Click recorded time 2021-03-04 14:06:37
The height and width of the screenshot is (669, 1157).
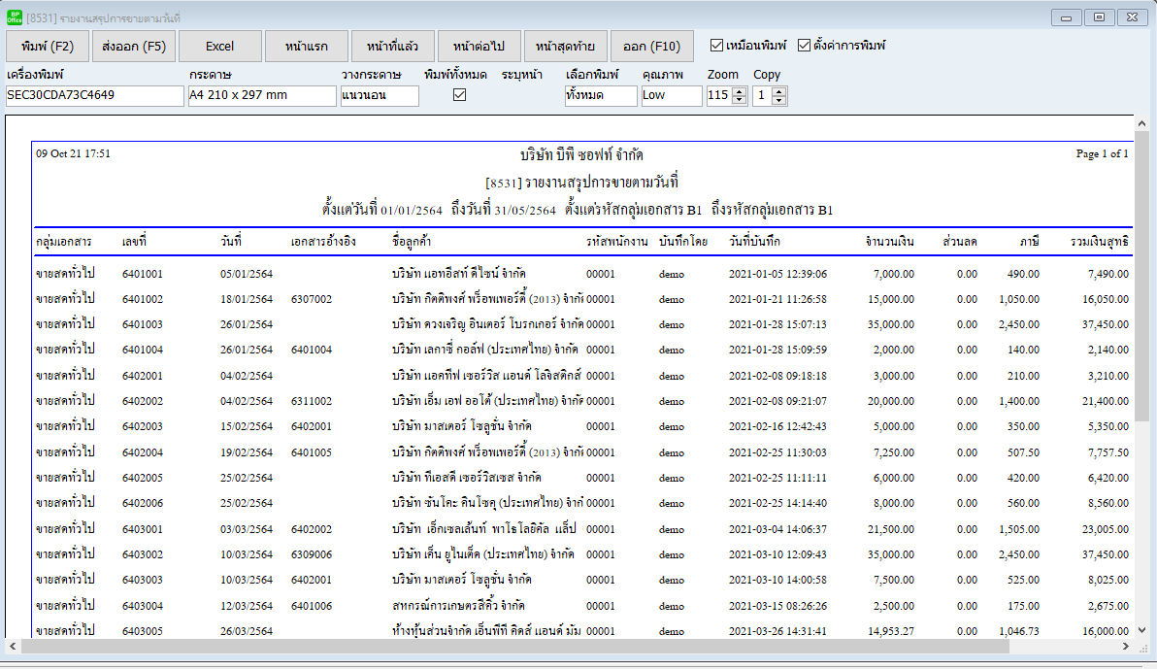point(777,529)
